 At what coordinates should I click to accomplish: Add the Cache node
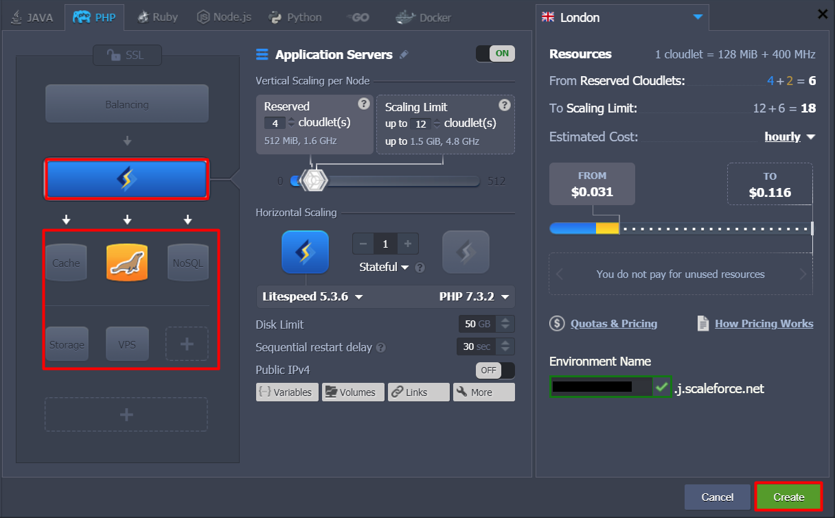67,263
